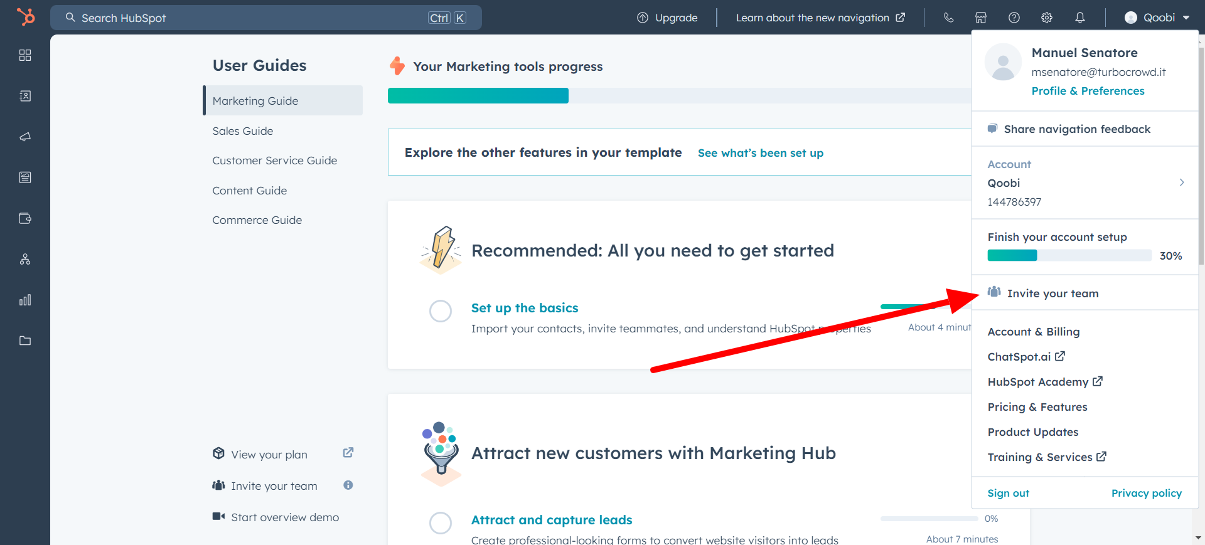Click the HubSpot sprocket logo
The height and width of the screenshot is (545, 1205).
click(26, 16)
